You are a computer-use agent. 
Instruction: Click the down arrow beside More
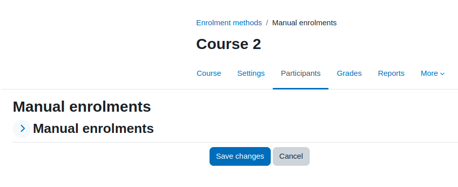point(442,74)
